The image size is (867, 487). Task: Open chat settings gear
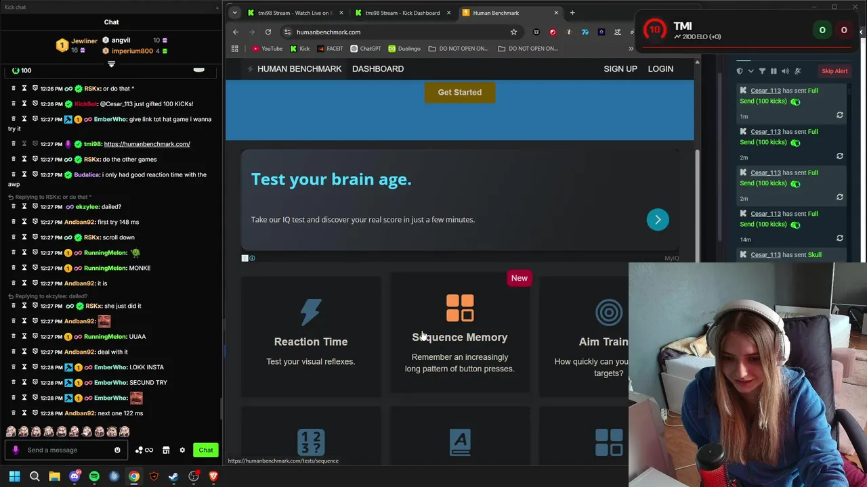(182, 450)
